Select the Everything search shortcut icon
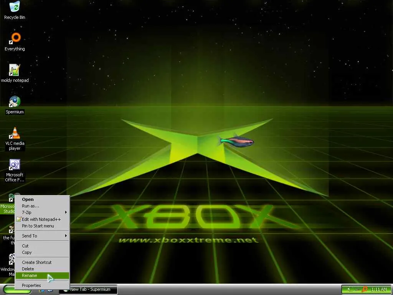This screenshot has width=393, height=295. pyautogui.click(x=15, y=38)
